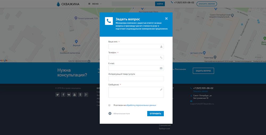
Task: Click the Найти search button
Action: [x=160, y=4]
